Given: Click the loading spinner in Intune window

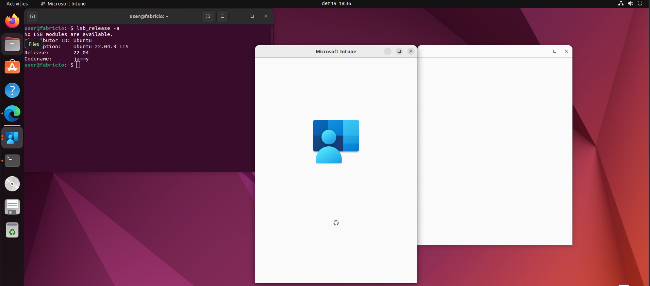Looking at the screenshot, I should (336, 223).
